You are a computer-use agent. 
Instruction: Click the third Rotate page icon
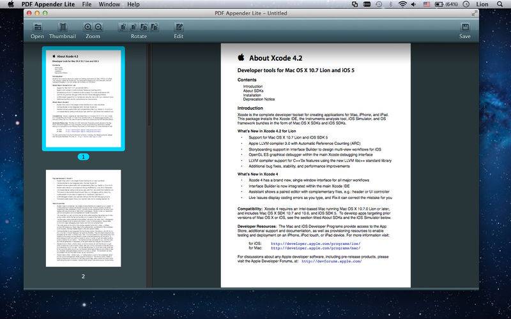coord(144,27)
